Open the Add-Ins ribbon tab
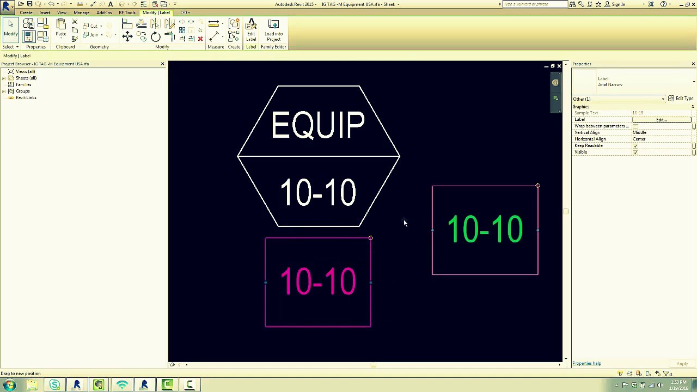 [x=104, y=13]
